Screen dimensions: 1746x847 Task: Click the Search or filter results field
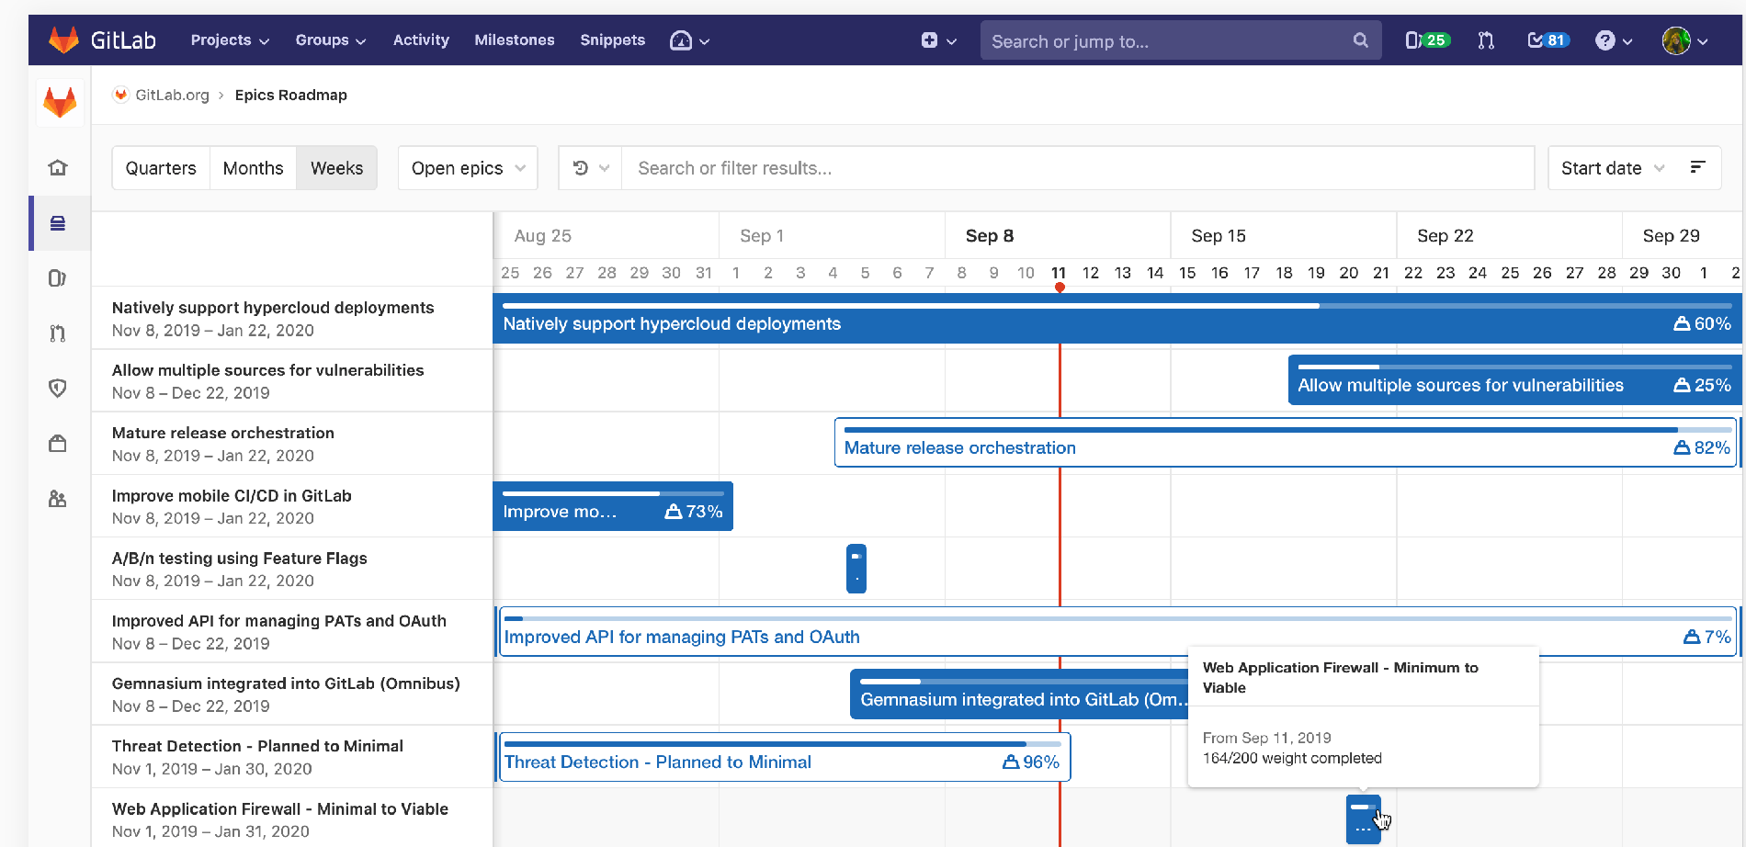pyautogui.click(x=1078, y=168)
